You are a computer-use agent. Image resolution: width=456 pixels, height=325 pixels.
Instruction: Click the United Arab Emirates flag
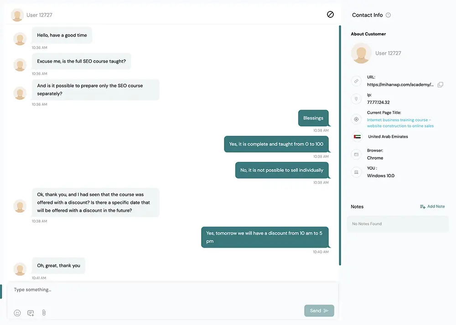pyautogui.click(x=357, y=137)
